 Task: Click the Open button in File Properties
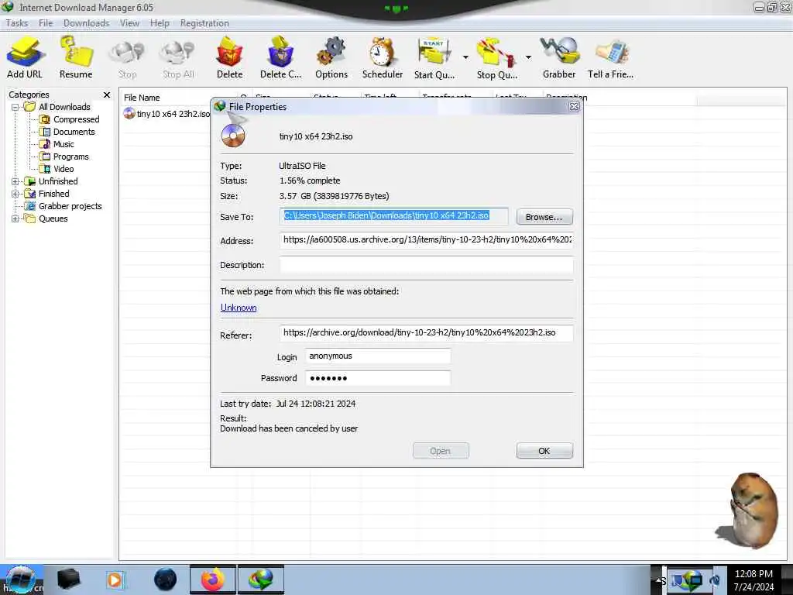click(441, 451)
